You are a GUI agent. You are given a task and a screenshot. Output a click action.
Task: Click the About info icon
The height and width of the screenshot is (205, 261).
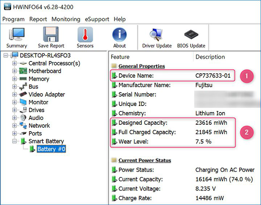point(119,34)
